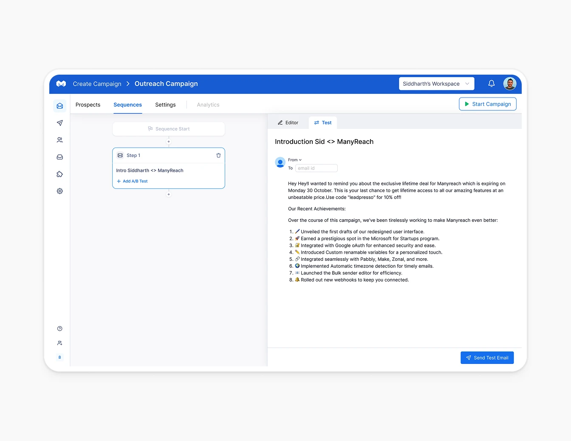Screen dimensions: 571x441
Task: Click the plus connector below Step 1
Action: pos(169,194)
